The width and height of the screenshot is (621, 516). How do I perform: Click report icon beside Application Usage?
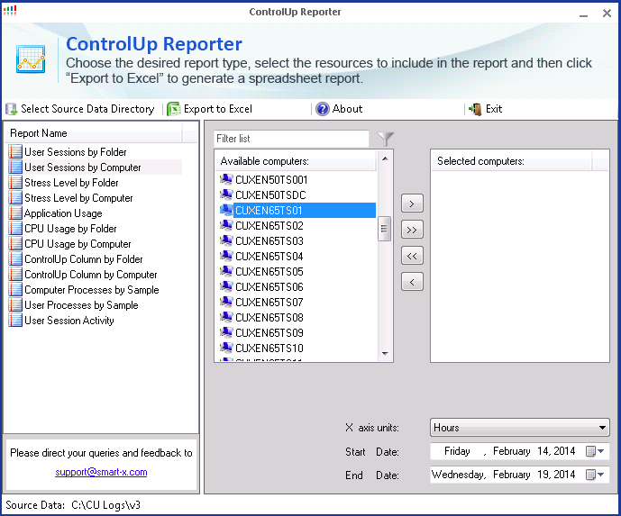pyautogui.click(x=15, y=213)
